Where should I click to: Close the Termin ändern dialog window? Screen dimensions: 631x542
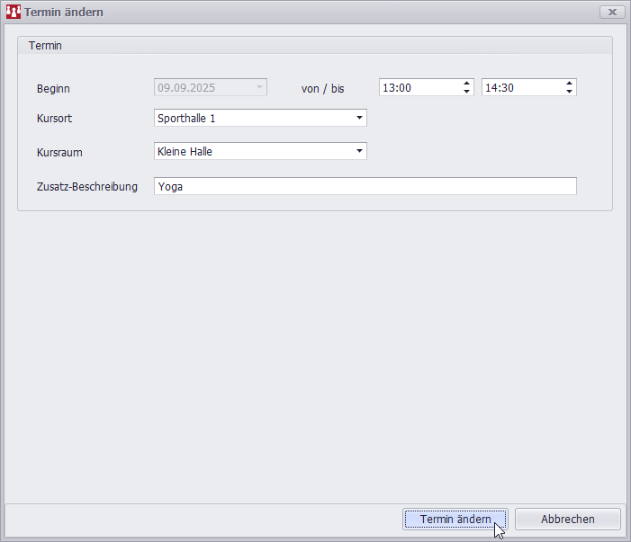click(x=611, y=12)
